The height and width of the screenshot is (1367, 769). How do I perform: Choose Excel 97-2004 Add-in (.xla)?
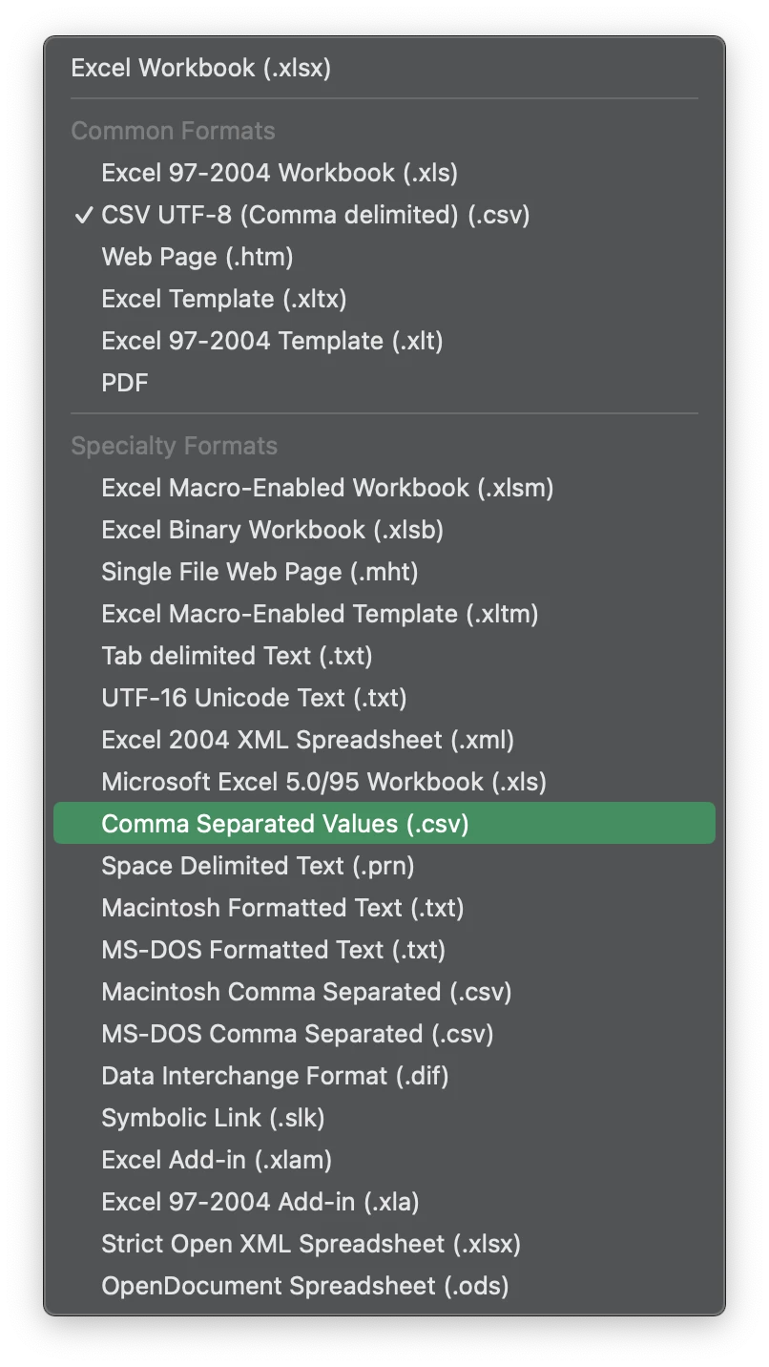tap(384, 1202)
